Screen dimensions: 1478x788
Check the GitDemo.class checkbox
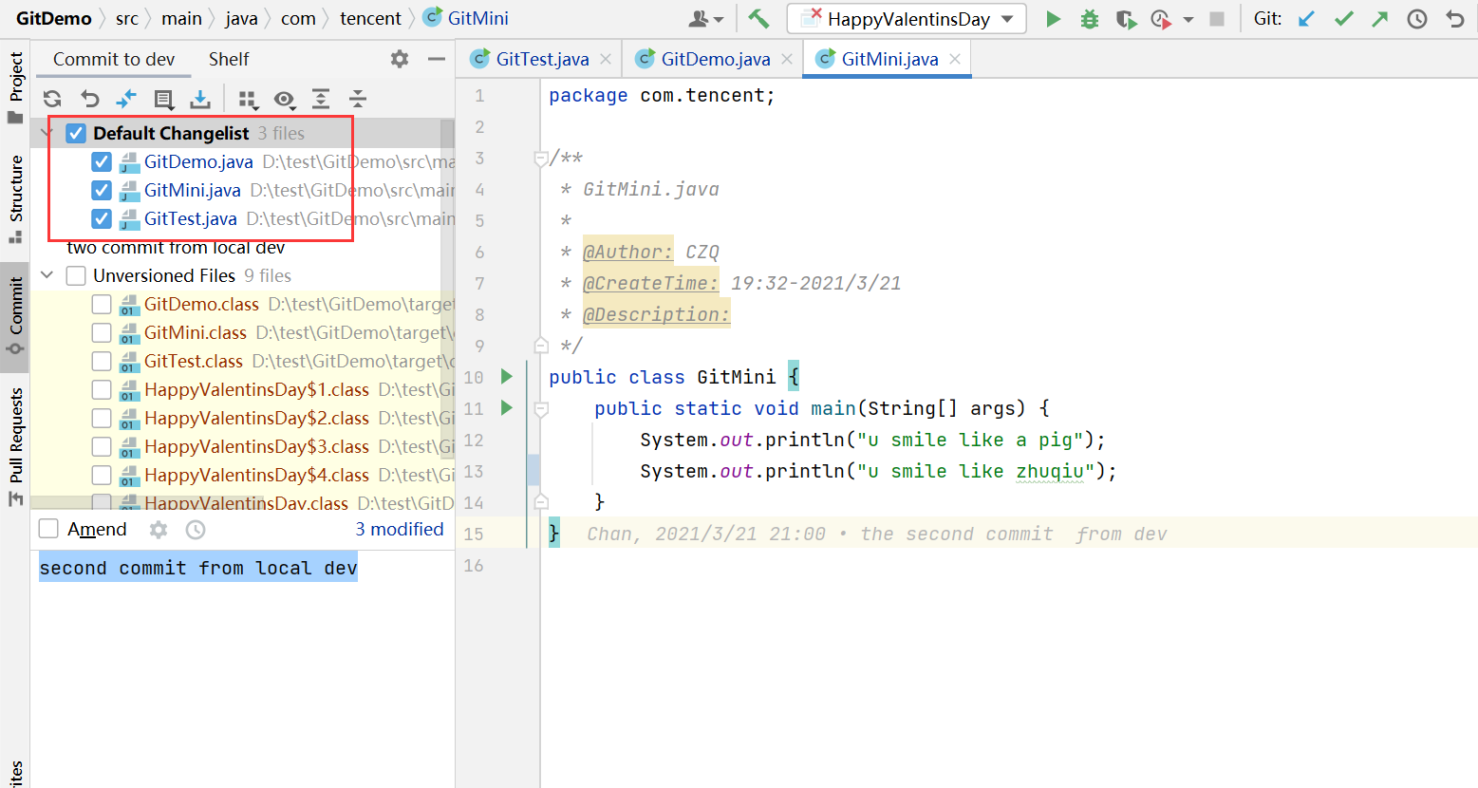102,304
